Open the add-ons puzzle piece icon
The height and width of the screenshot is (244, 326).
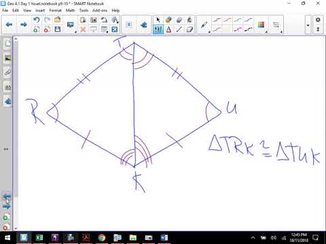[143, 24]
